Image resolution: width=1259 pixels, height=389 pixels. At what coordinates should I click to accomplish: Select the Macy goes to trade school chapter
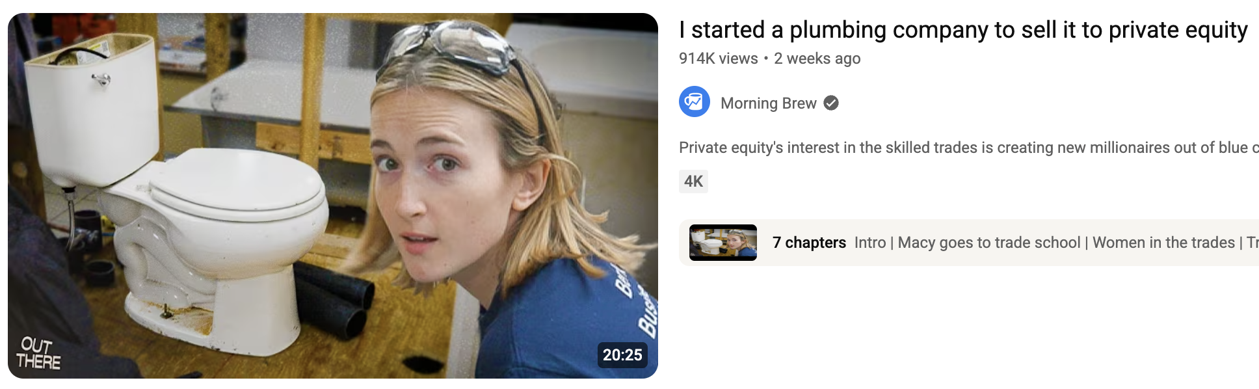[x=989, y=243]
